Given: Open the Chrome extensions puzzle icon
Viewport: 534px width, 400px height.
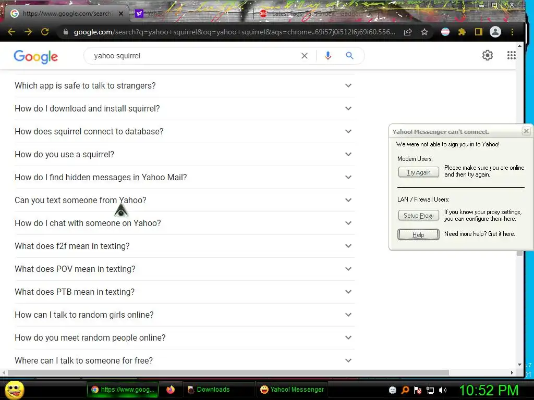Looking at the screenshot, I should click(462, 32).
